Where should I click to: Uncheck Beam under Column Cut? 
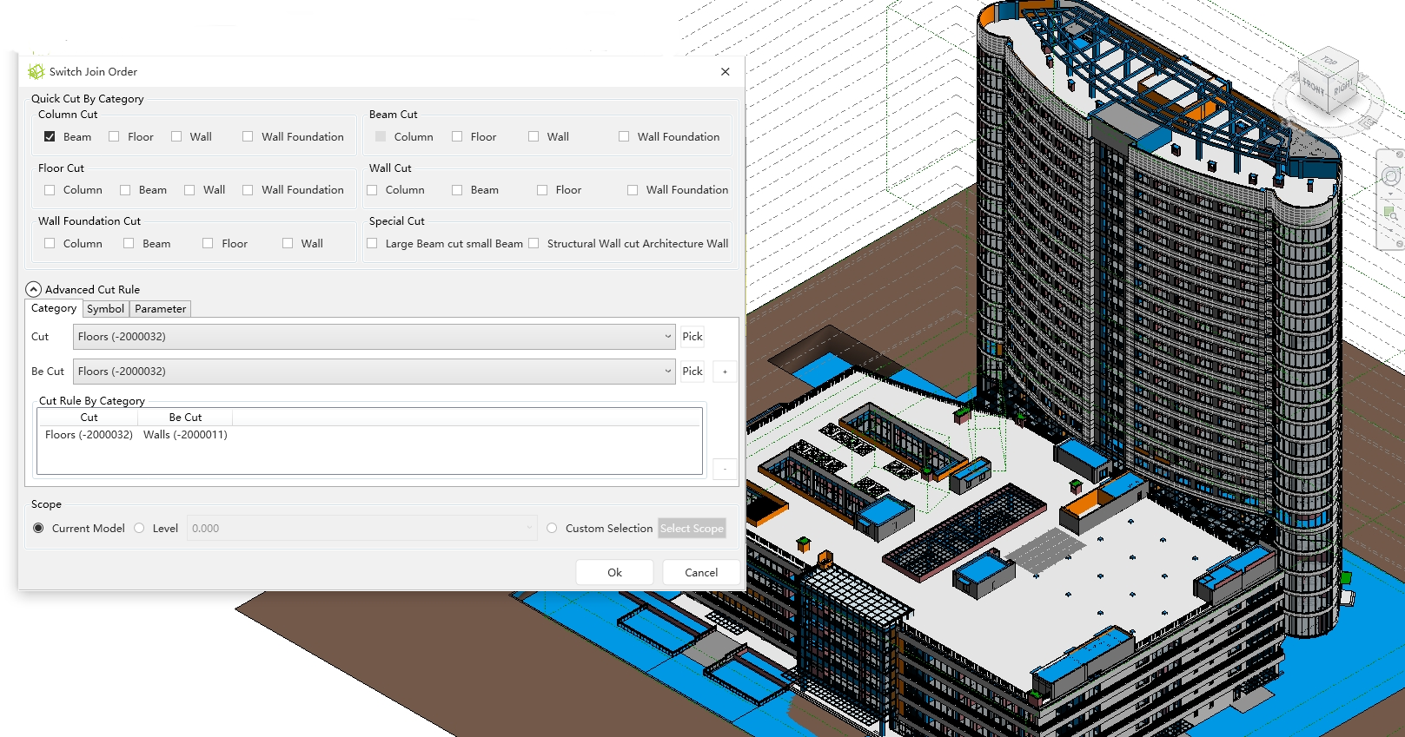click(x=50, y=137)
